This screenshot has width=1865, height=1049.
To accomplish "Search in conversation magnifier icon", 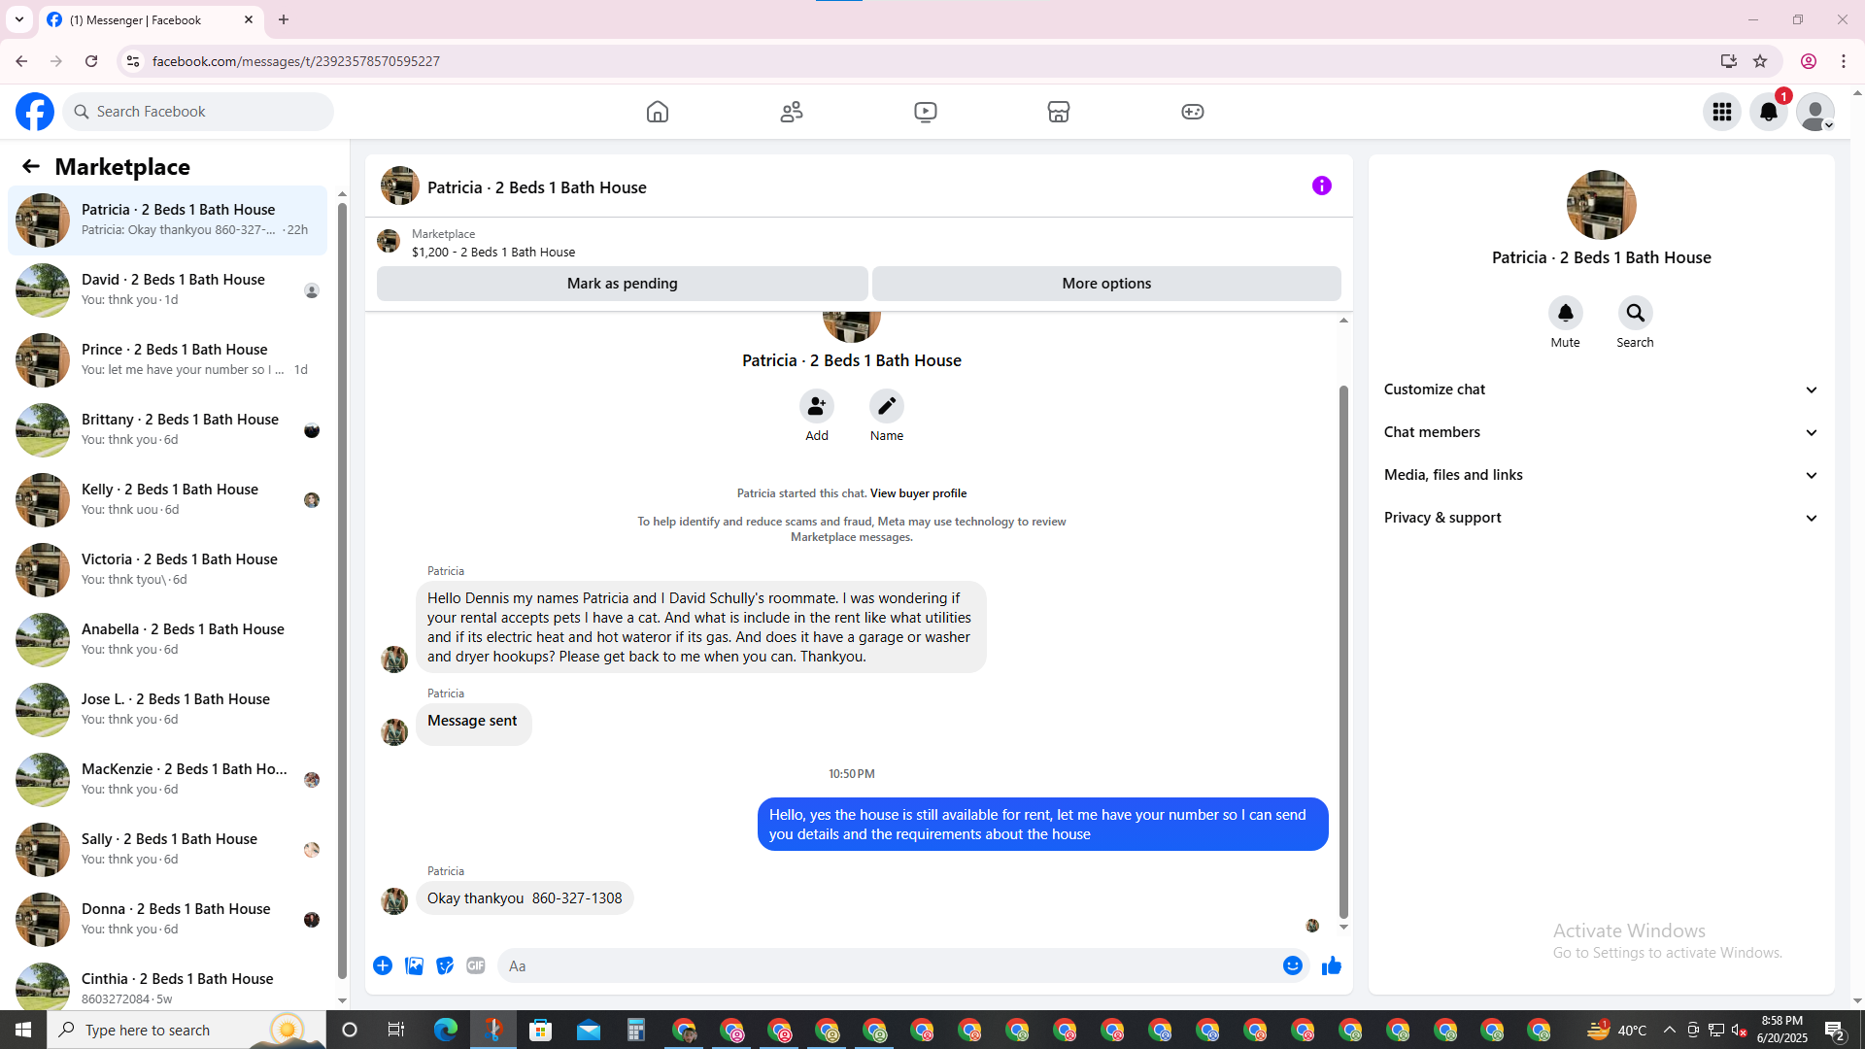I will [1636, 313].
